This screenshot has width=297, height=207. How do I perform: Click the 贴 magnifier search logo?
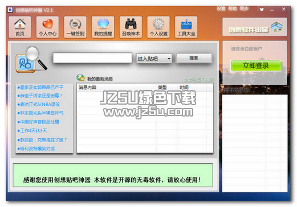[x=31, y=59]
